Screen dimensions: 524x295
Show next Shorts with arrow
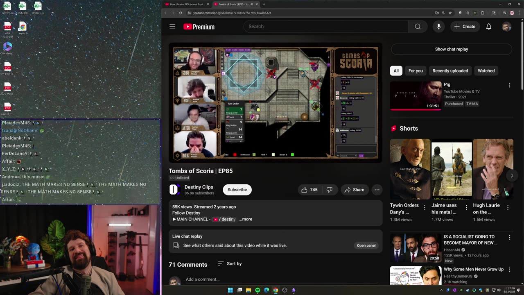coord(512,175)
